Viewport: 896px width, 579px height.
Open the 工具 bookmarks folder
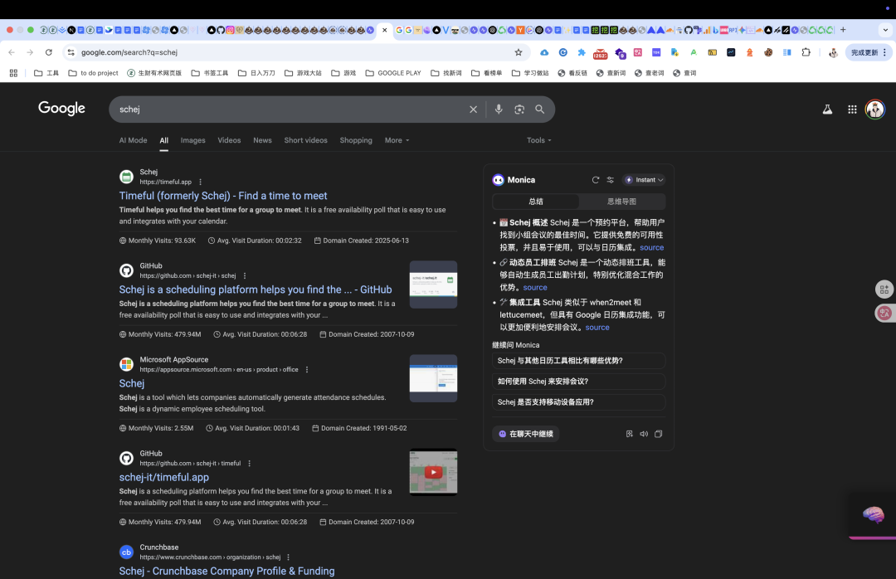click(x=46, y=73)
